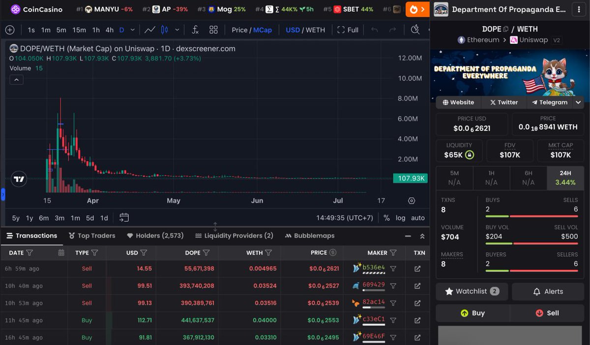Screen dimensions: 590x345
Task: Click the add-chart plus icon
Action: click(x=10, y=30)
